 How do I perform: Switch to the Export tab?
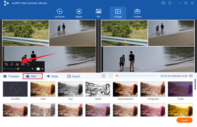(x=74, y=76)
